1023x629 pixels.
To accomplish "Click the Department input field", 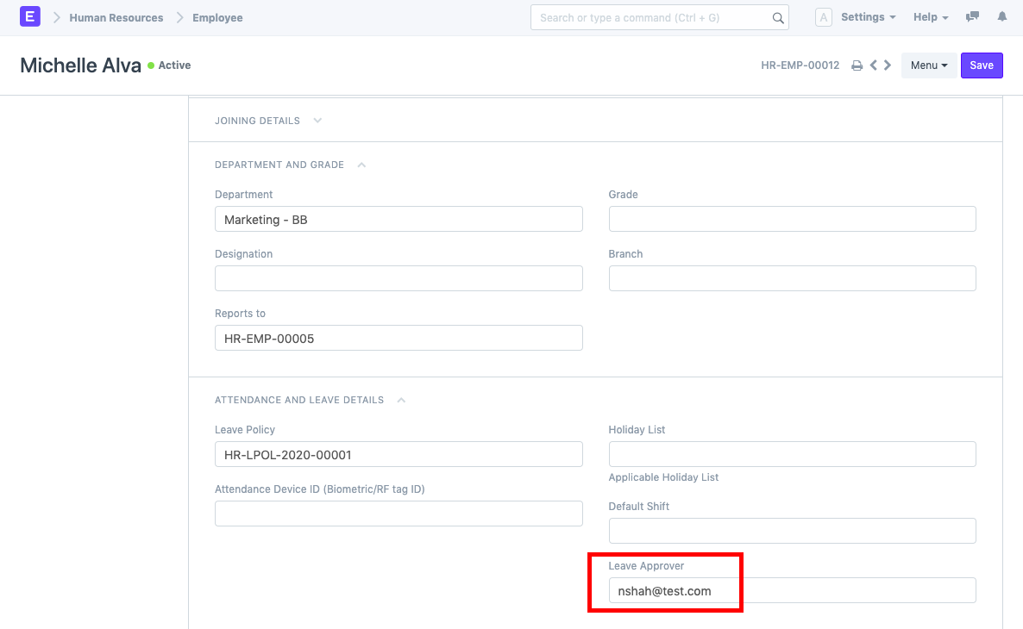I will click(399, 219).
